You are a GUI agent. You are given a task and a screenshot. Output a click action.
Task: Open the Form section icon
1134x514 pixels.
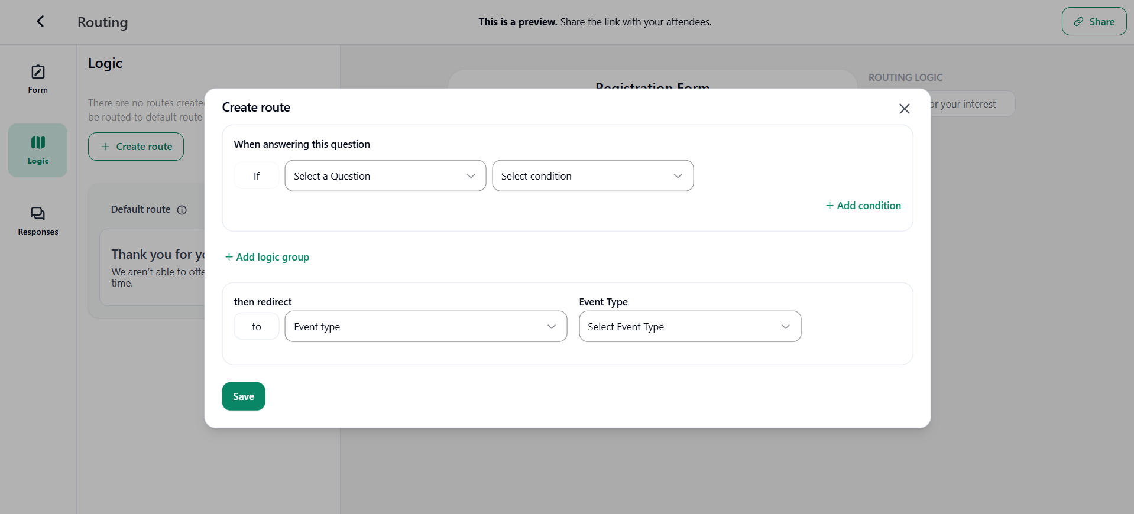(x=38, y=72)
